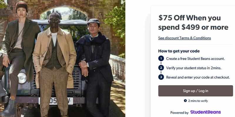Screen dimensions: 235x117
Task: Click the Powered by label
Action: click(179, 112)
